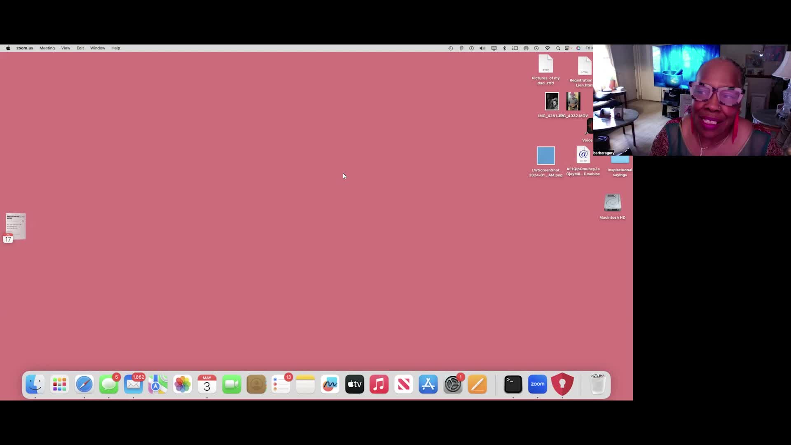Viewport: 791px width, 445px height.
Task: Open System Settings in Dock
Action: coord(453,384)
